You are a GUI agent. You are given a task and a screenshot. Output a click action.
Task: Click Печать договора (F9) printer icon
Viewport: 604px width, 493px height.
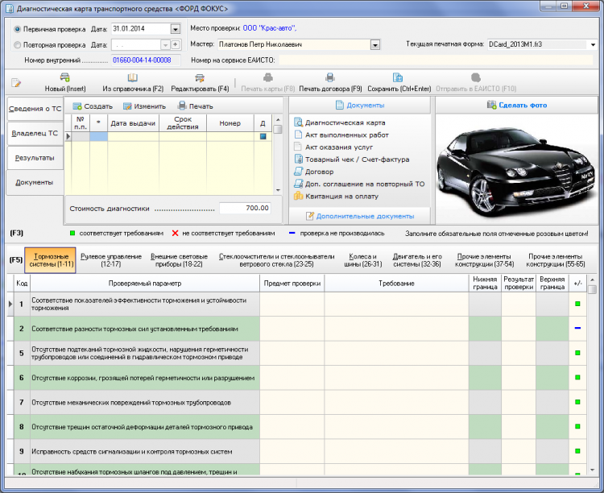[x=330, y=77]
